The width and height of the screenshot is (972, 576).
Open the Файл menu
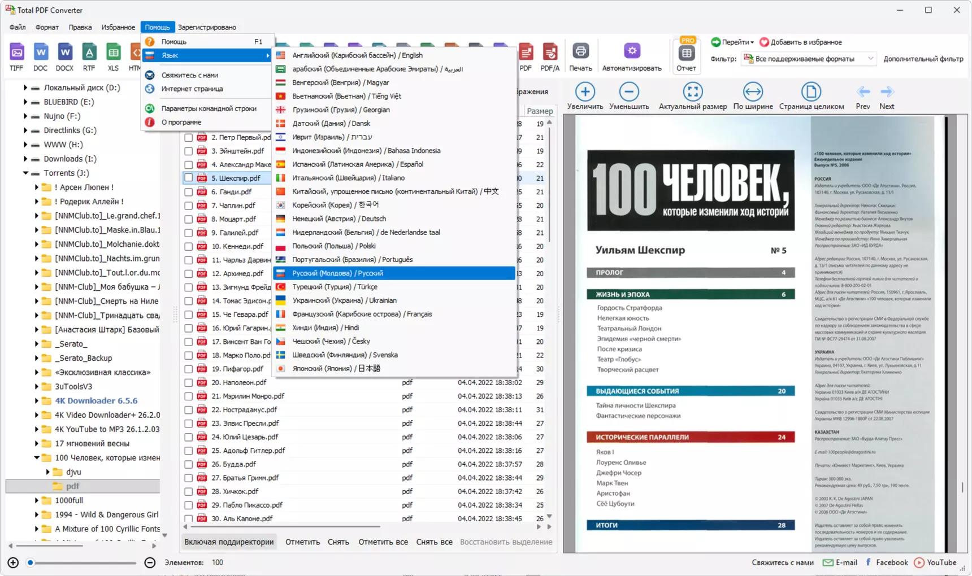click(18, 27)
